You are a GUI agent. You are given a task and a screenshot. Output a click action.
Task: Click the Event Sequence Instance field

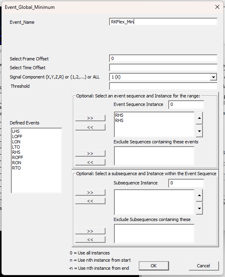(x=186, y=105)
